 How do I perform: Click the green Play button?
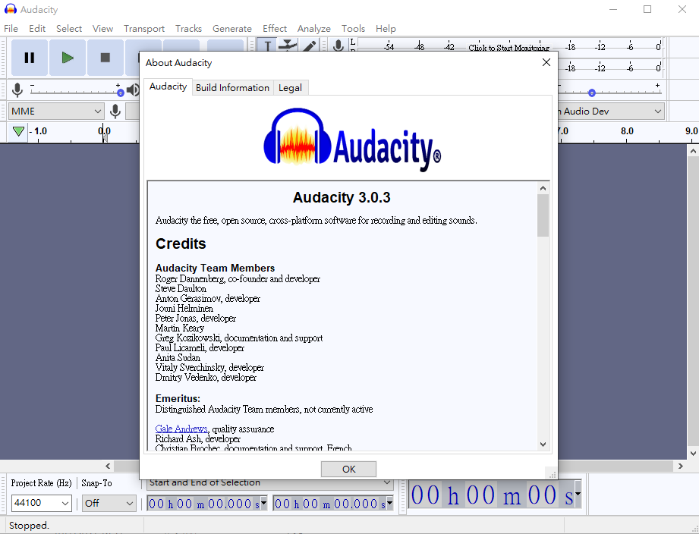[68, 58]
